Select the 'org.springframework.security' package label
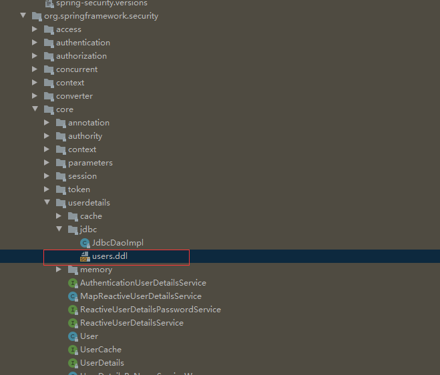Image resolution: width=440 pixels, height=375 pixels. coord(101,16)
